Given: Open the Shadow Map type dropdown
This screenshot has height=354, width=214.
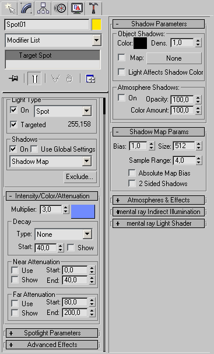Looking at the screenshot, I should (x=51, y=162).
